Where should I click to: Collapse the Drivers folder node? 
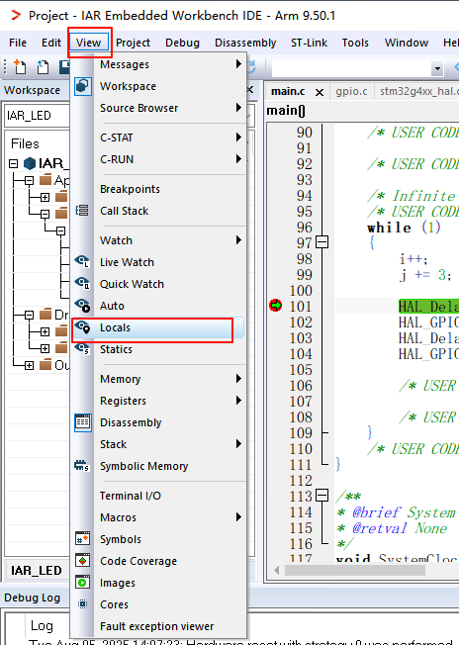click(x=29, y=316)
